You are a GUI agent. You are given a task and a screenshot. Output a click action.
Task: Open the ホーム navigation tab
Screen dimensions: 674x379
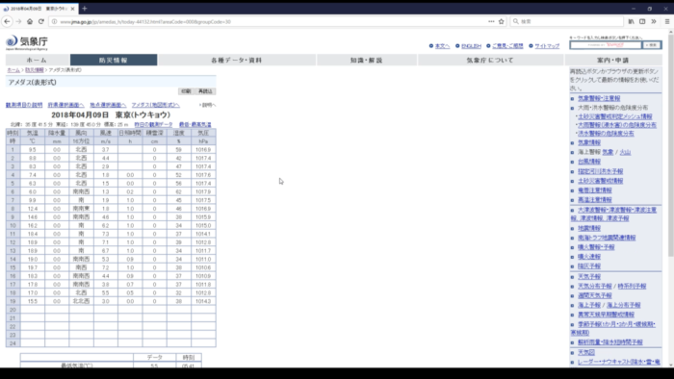click(37, 60)
